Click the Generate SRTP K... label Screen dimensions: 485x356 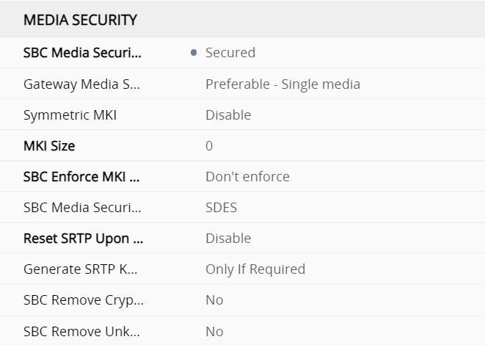click(81, 269)
